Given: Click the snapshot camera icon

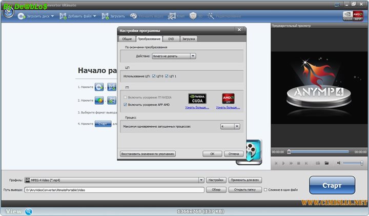Looking at the screenshot, I should click(318, 163).
